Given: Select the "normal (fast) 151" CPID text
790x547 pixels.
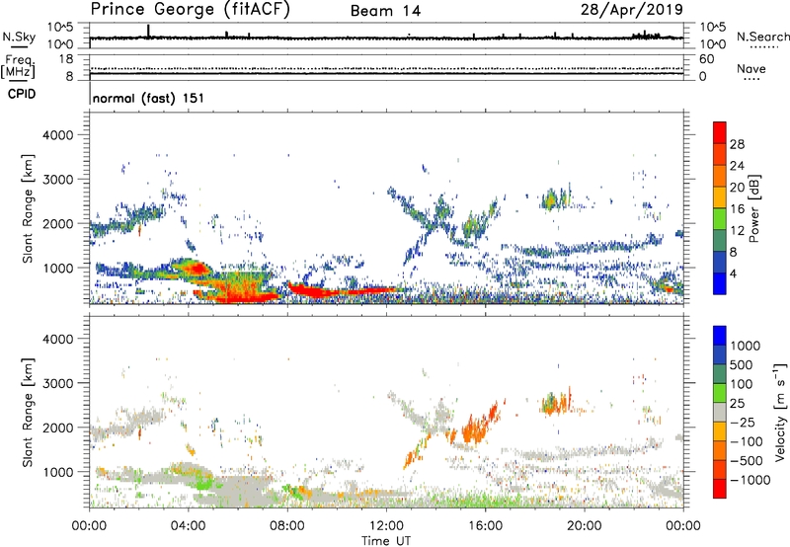Looking at the screenshot, I should pos(149,98).
